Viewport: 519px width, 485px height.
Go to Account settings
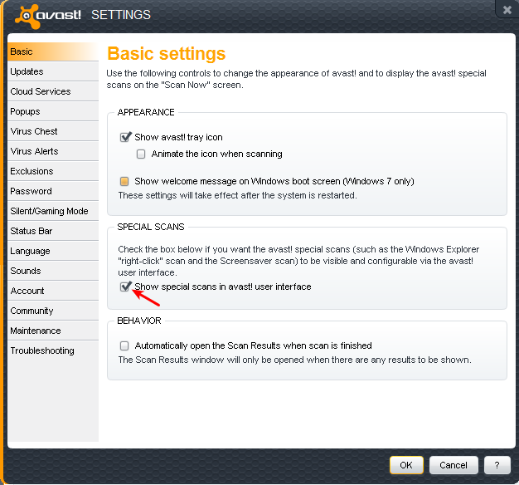point(53,291)
